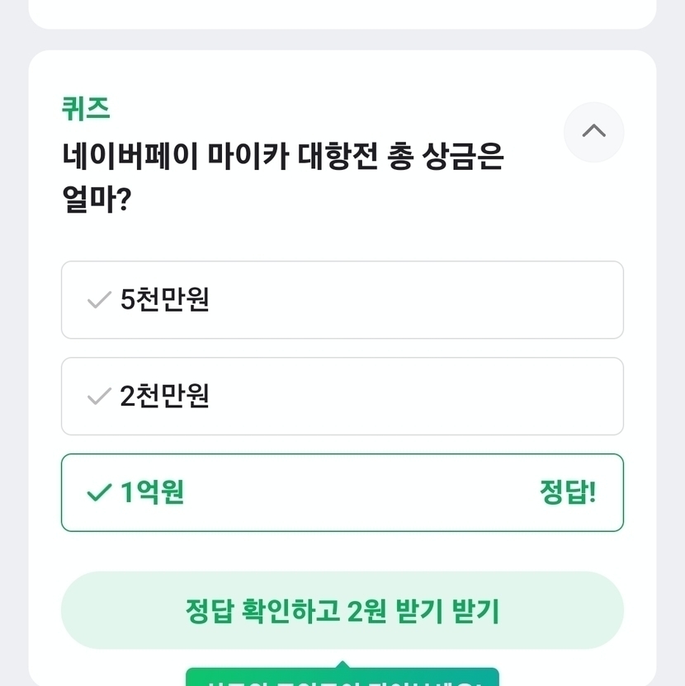Select the highlighted 1억원 answer option
The width and height of the screenshot is (685, 686).
tap(342, 493)
